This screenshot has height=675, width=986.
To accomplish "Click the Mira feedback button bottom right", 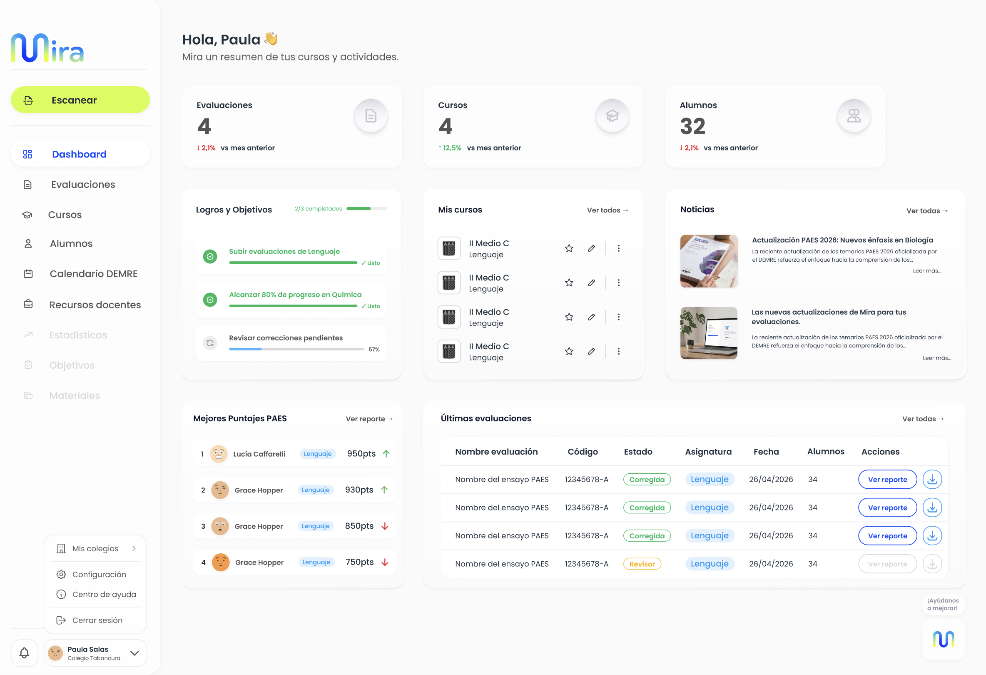I will [x=943, y=639].
